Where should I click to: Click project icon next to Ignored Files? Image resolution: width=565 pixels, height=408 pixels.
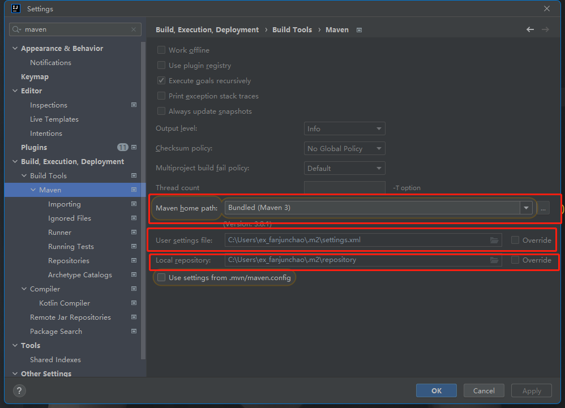[x=134, y=218]
